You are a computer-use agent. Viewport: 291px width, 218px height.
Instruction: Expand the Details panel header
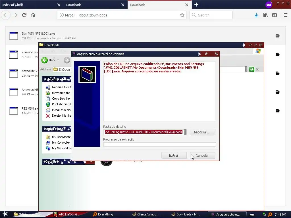tap(68, 162)
